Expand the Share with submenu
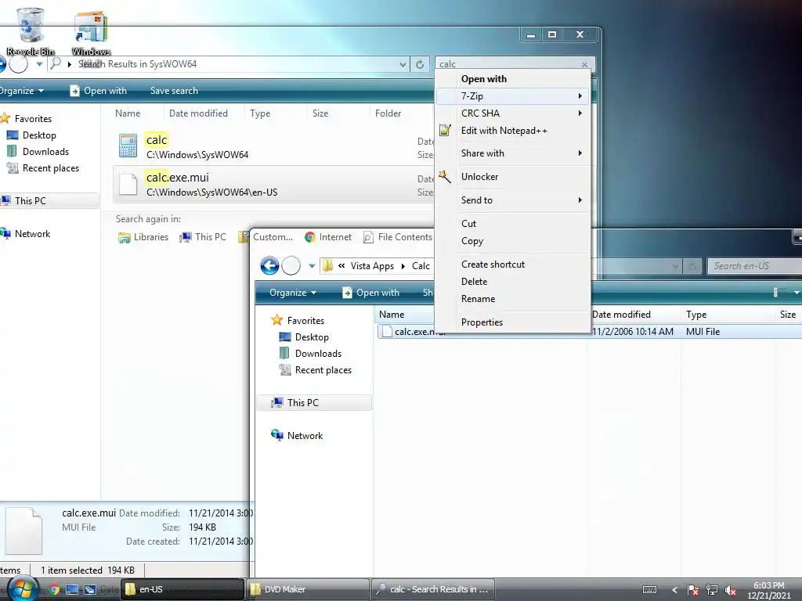 click(512, 153)
